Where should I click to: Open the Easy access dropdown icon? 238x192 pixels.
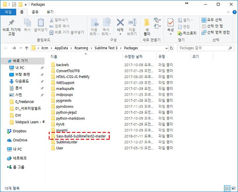(x=157, y=26)
